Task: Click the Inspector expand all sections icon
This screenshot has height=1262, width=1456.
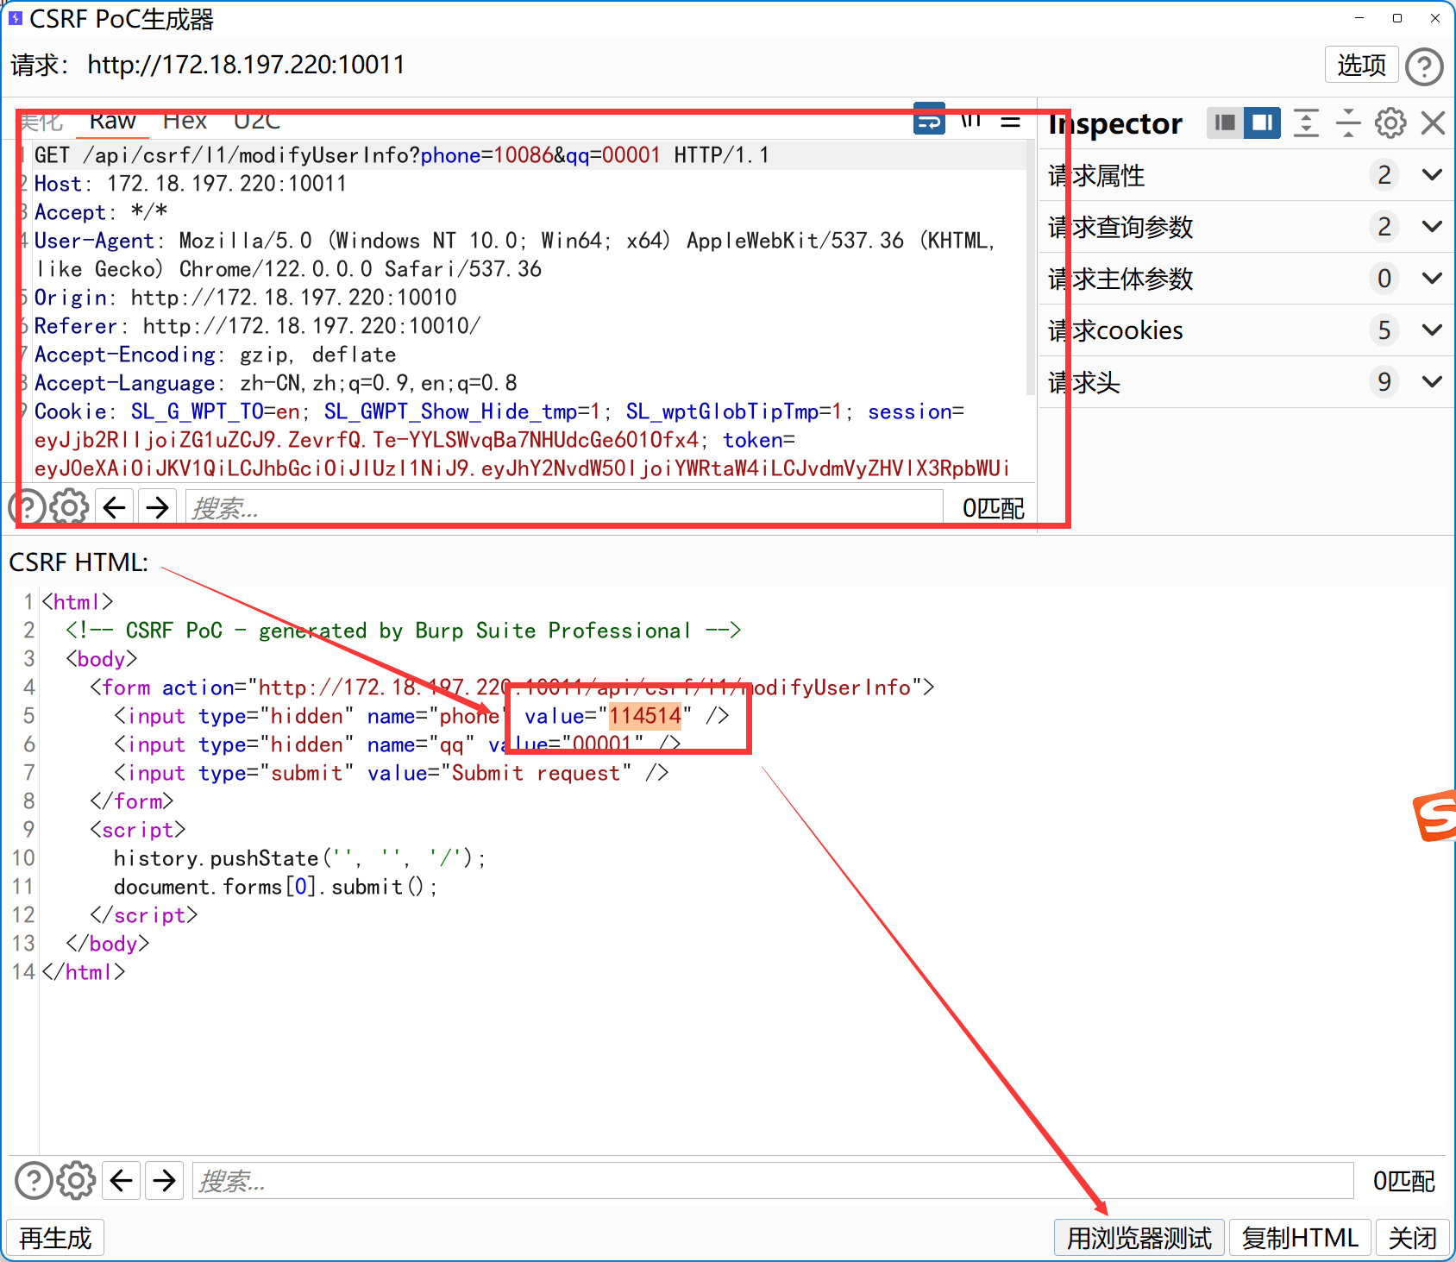Action: pyautogui.click(x=1307, y=123)
